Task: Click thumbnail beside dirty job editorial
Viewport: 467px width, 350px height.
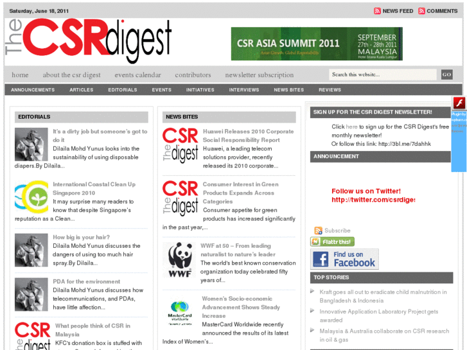Action: (x=31, y=144)
